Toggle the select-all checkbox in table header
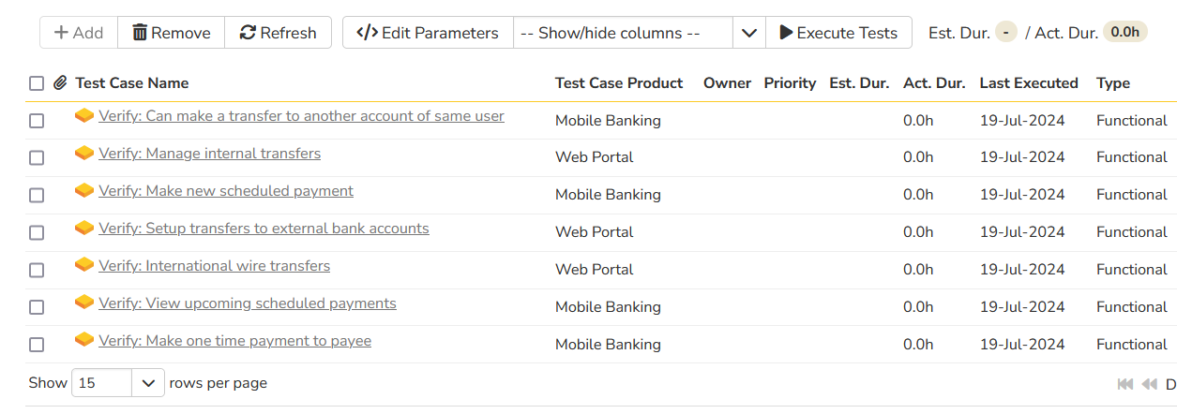The width and height of the screenshot is (1177, 414). (x=37, y=83)
